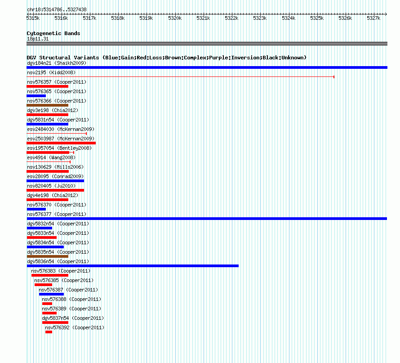
Task: Click the 5317k ruler label
Action: point(89,18)
